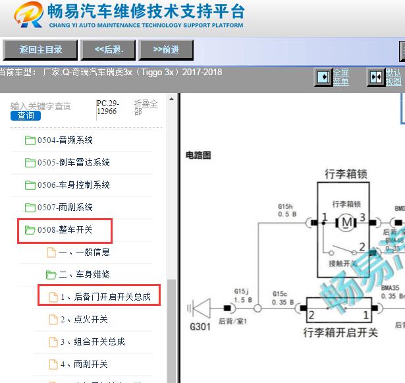Click the document icon beside 一、一般信息
The height and width of the screenshot is (383, 405).
[51, 252]
